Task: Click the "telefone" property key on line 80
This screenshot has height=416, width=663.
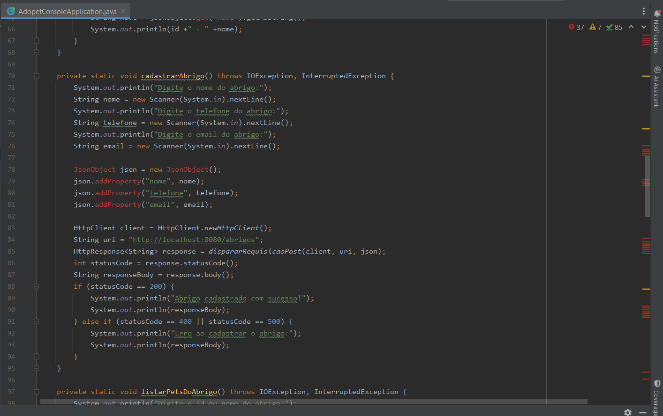Action: coord(166,193)
